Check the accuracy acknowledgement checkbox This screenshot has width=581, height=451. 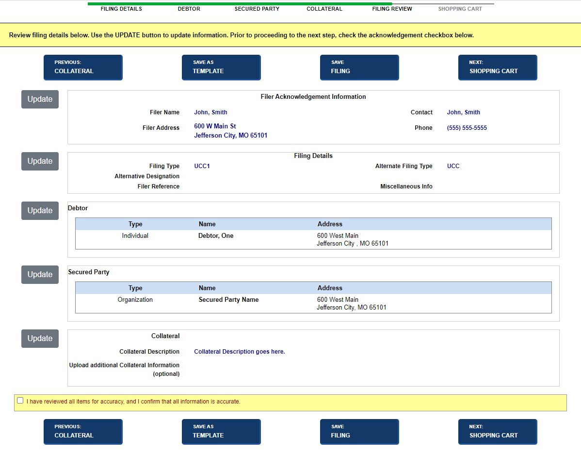point(20,400)
